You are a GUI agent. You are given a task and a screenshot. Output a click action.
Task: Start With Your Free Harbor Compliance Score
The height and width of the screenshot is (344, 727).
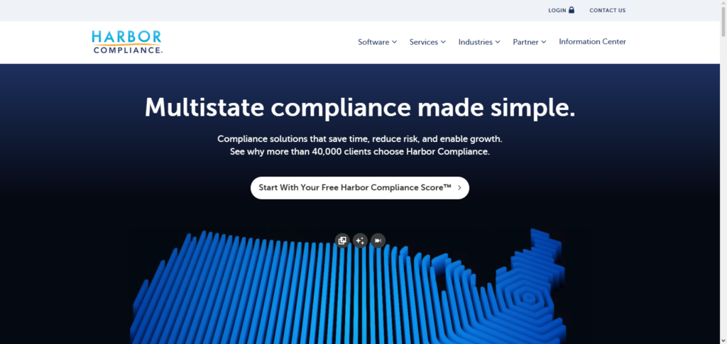[355, 188]
